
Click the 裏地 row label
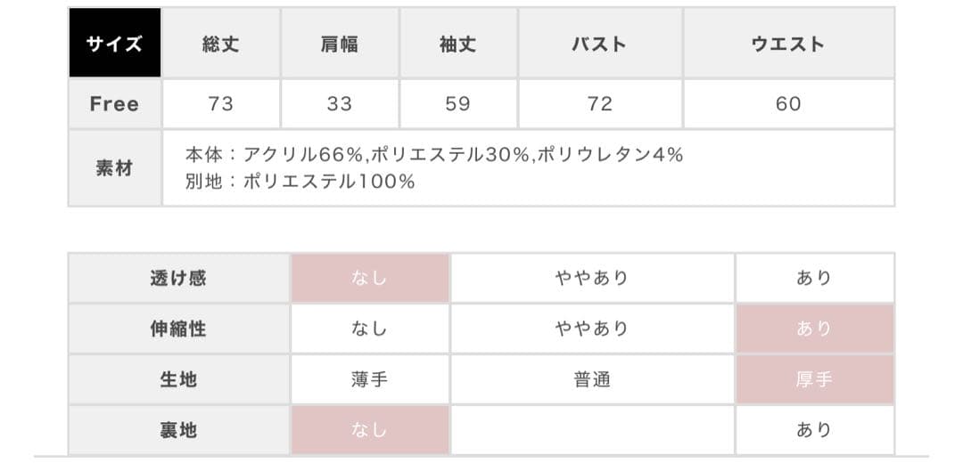[x=177, y=430]
